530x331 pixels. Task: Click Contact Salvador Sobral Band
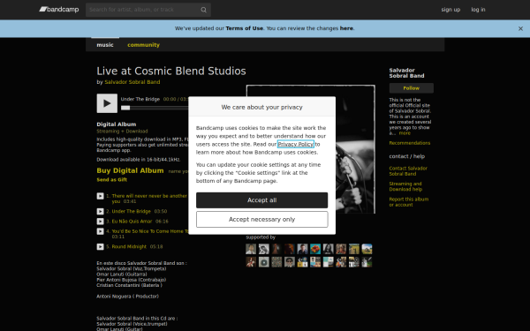pos(408,171)
